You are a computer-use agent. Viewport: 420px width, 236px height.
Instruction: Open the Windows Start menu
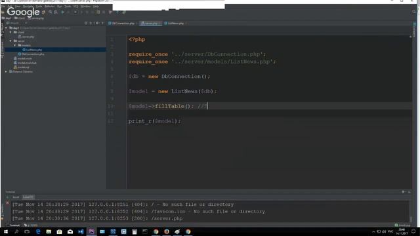[x=6, y=231]
